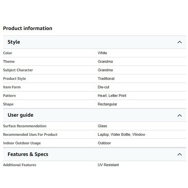188x188 pixels.
Task: Click the Style section header
Action: coord(95,42)
